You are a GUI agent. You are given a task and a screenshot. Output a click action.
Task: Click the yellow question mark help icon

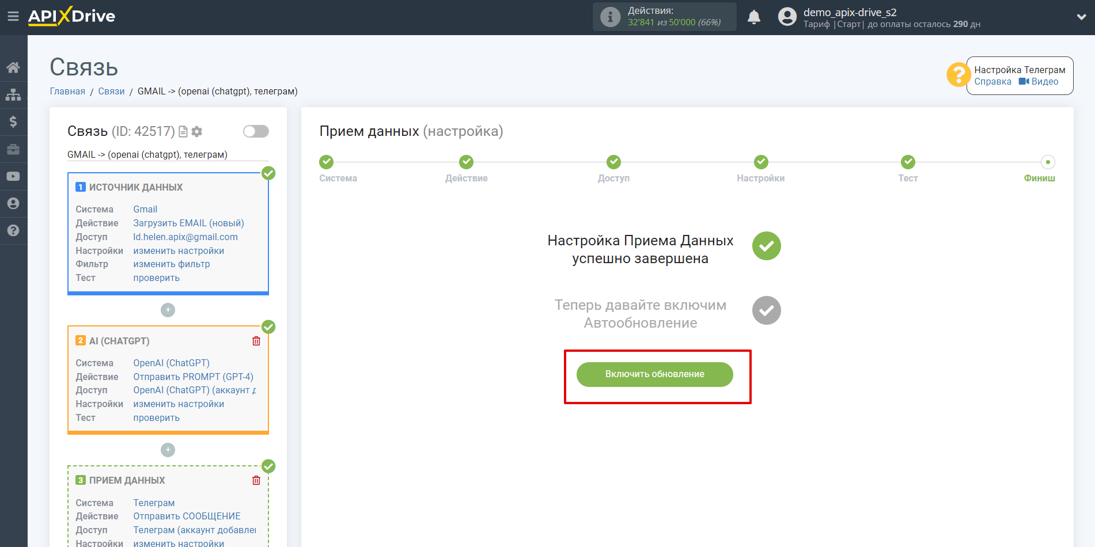tap(958, 75)
